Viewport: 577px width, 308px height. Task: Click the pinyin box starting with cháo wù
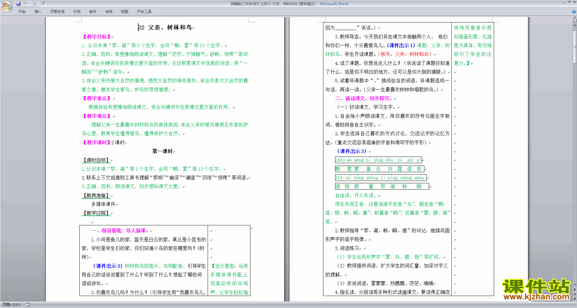tap(378, 160)
